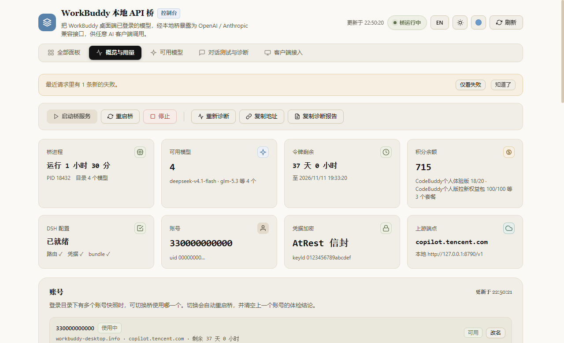Click the chain-link icon in 复制地址
Viewport: 564px width, 343px height.
[x=249, y=117]
